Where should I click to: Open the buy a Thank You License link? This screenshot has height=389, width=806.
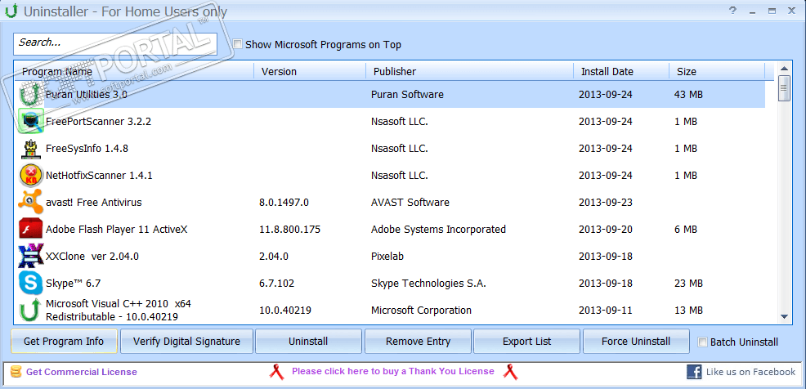pos(392,371)
